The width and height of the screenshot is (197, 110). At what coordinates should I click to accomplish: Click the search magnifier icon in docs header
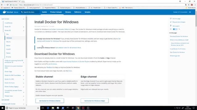click(x=22, y=12)
